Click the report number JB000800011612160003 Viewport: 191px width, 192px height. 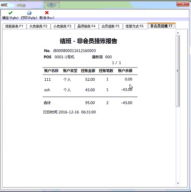click(x=74, y=51)
